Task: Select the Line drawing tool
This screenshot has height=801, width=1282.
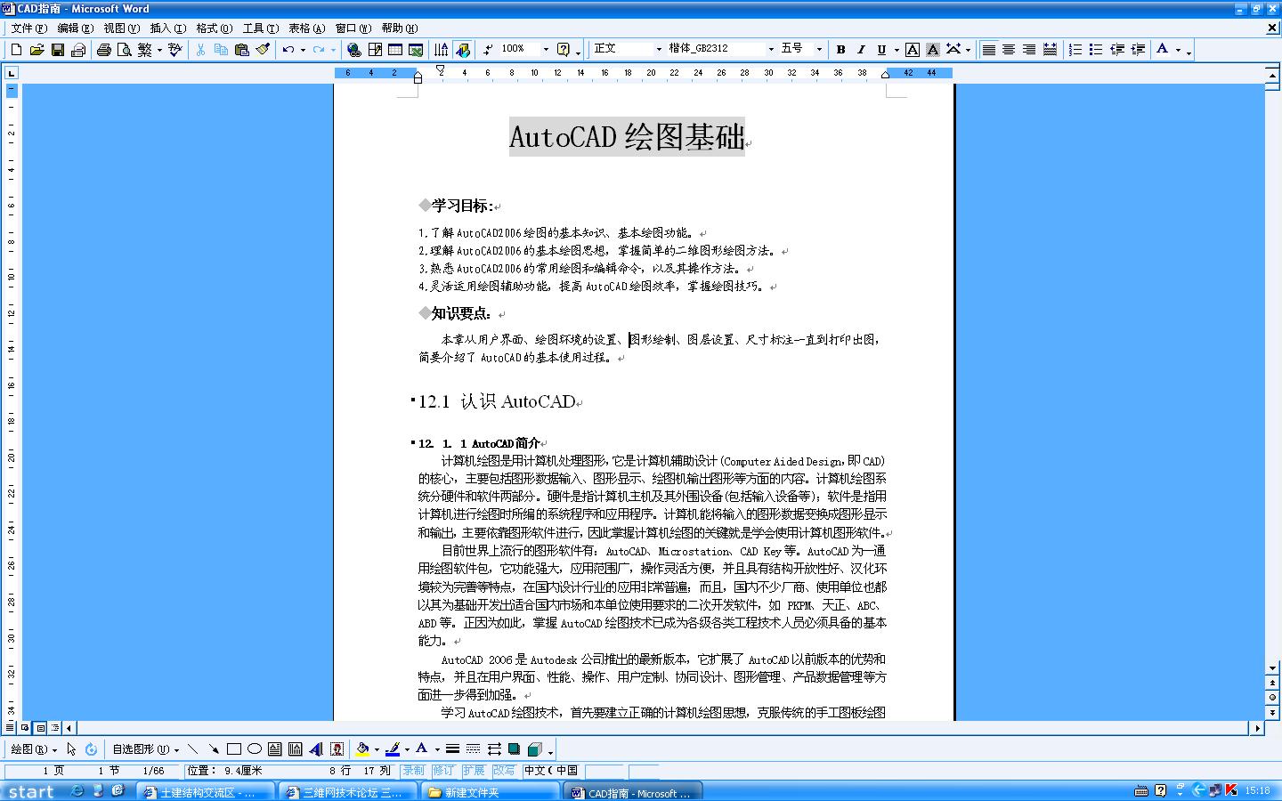Action: [193, 749]
